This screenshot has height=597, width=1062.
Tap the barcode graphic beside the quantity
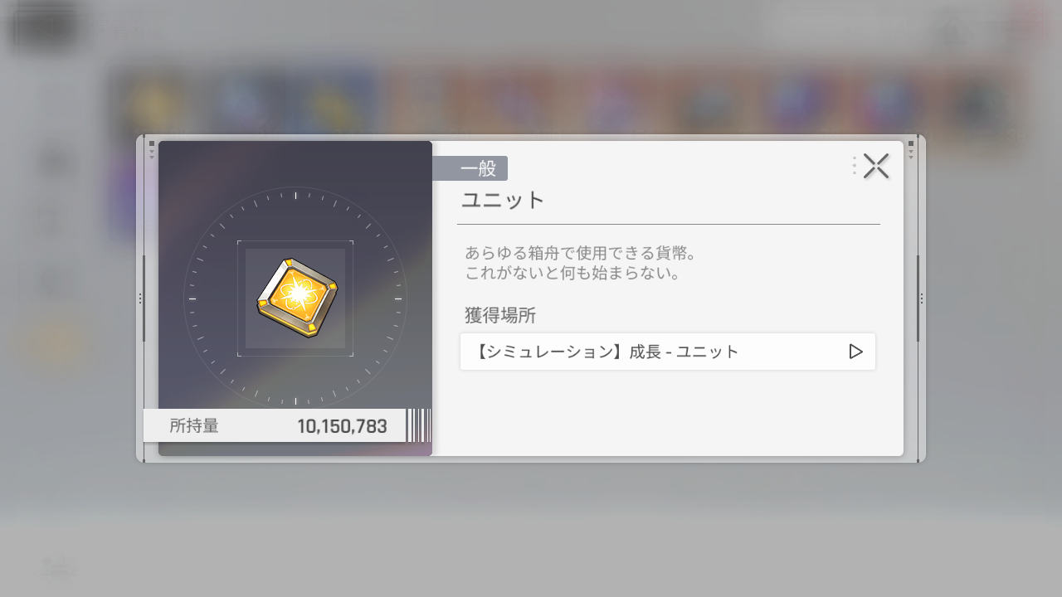pyautogui.click(x=419, y=425)
